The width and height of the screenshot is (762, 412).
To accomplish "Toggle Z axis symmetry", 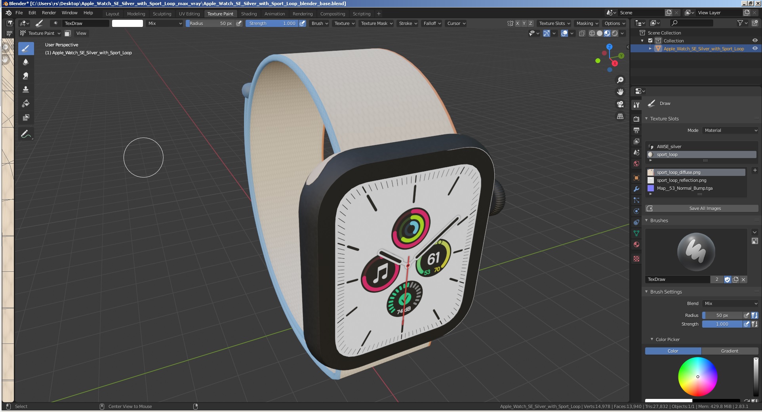I will (531, 23).
